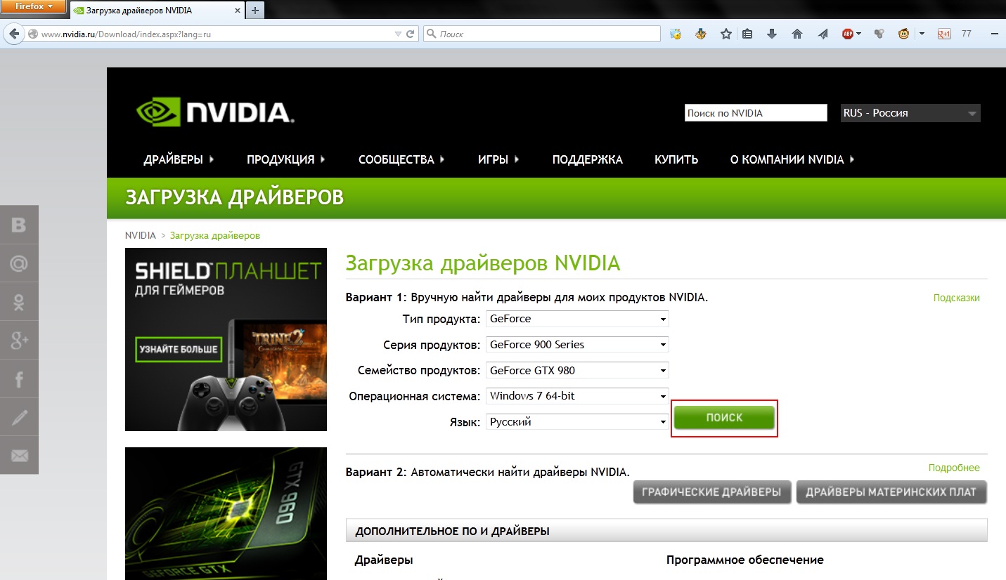This screenshot has height=580, width=1006.
Task: Open the RUS - Россия region selector
Action: [910, 113]
